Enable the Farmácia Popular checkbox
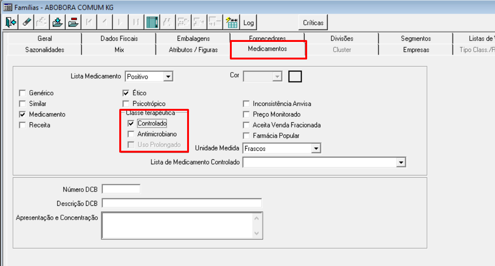The height and width of the screenshot is (266, 495). coord(246,136)
